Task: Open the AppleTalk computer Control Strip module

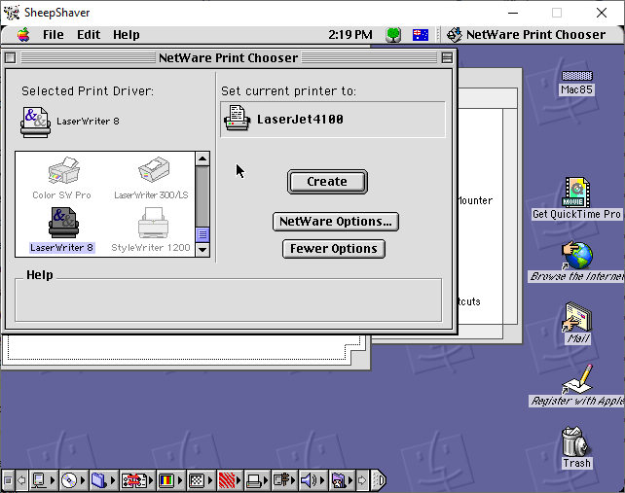Action: (x=43, y=480)
